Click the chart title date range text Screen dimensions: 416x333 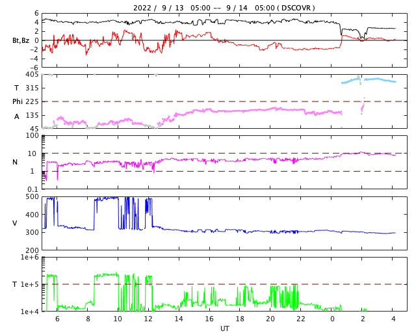coord(224,8)
